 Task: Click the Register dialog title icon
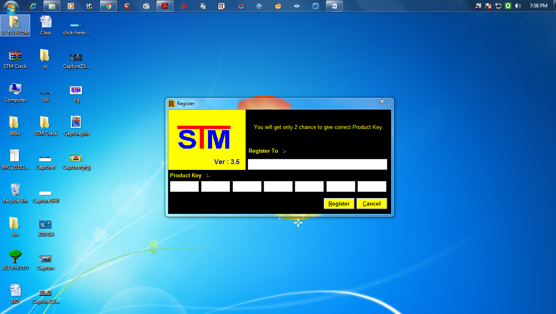(172, 104)
